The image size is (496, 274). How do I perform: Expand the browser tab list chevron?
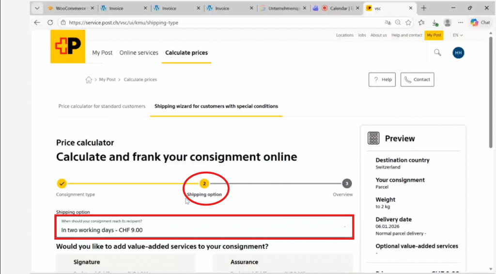pos(37,8)
